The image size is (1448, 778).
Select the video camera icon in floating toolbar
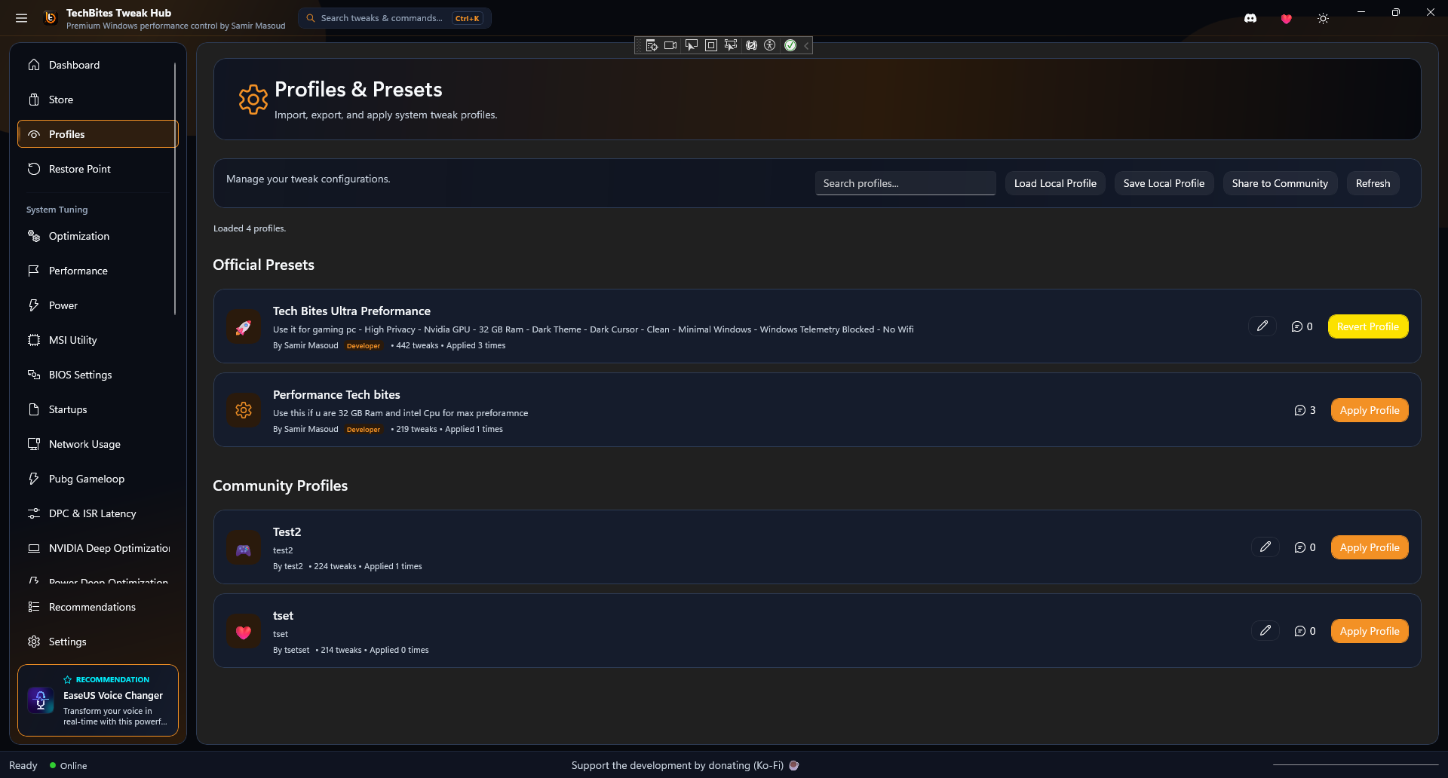click(x=670, y=45)
